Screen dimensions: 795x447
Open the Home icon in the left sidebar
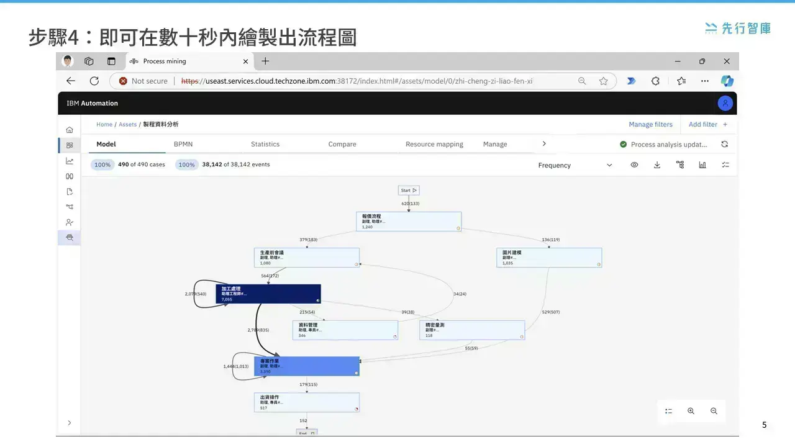(x=70, y=130)
